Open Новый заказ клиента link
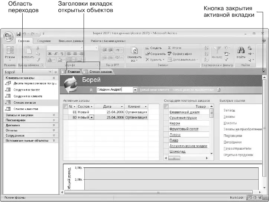 [x=155, y=90]
